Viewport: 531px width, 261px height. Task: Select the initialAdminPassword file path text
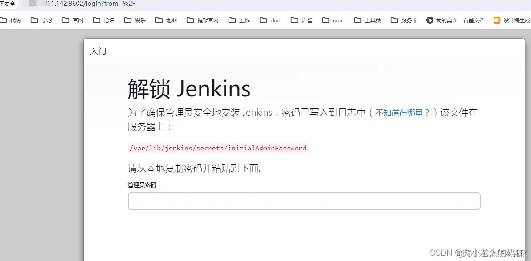point(217,148)
